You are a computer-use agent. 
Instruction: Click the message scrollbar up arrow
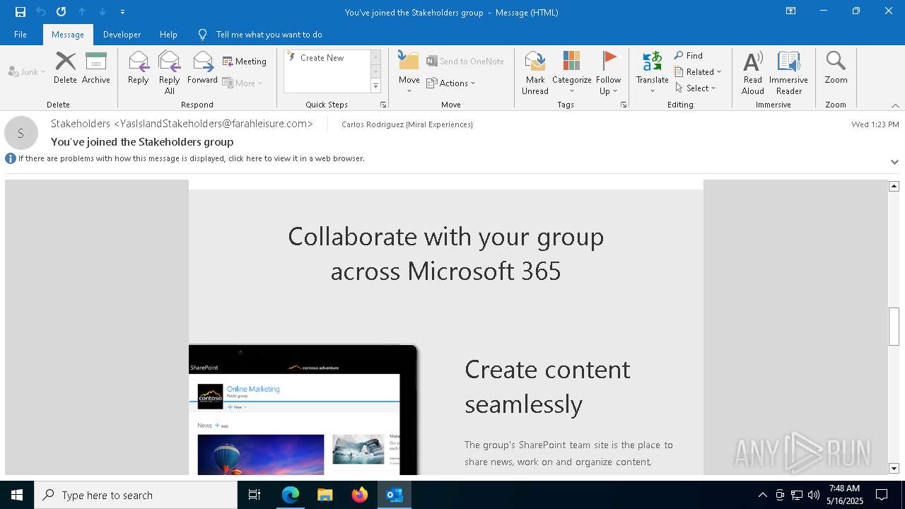[x=894, y=186]
